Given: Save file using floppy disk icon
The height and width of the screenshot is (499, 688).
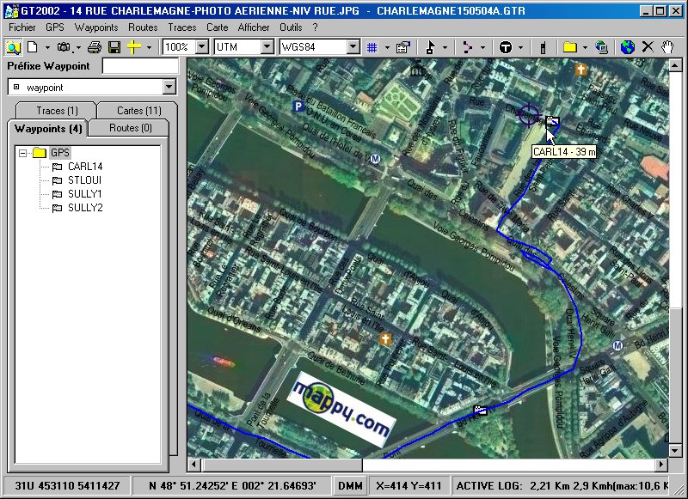Looking at the screenshot, I should coord(114,47).
